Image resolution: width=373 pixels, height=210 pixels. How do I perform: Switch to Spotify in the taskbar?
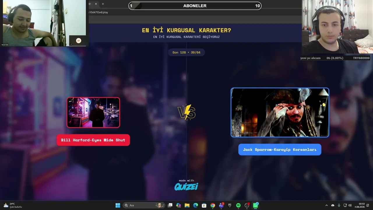[238, 205]
